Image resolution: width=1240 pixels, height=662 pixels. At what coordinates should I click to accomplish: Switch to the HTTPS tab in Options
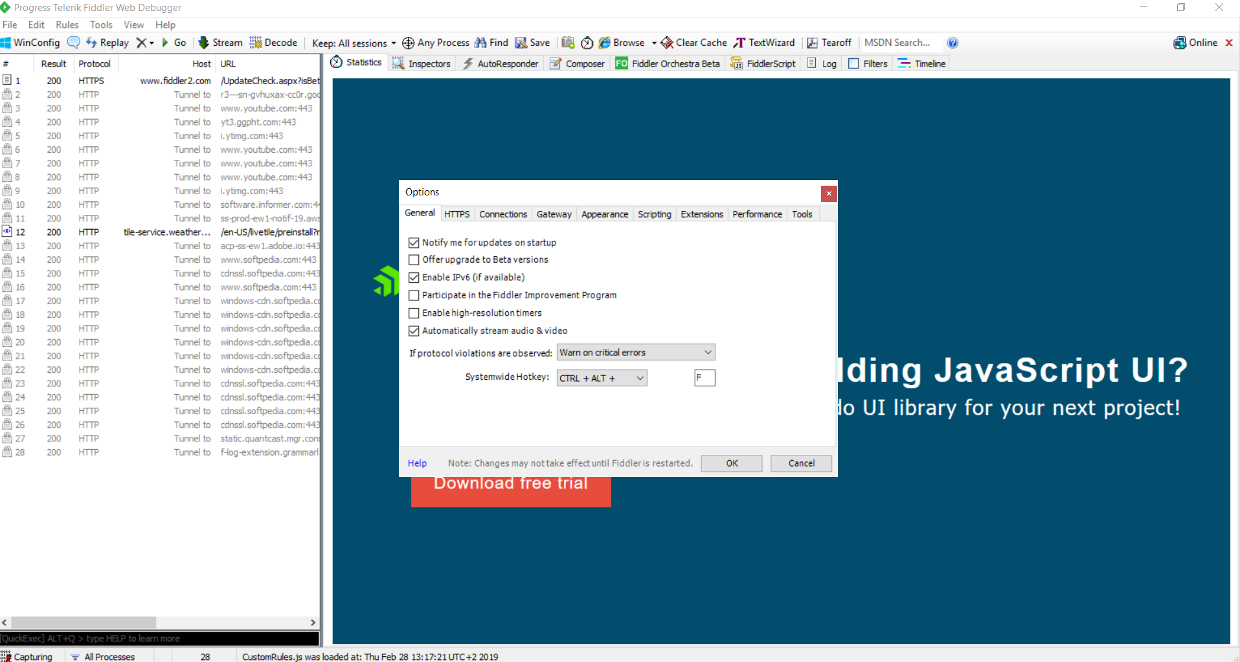(457, 214)
